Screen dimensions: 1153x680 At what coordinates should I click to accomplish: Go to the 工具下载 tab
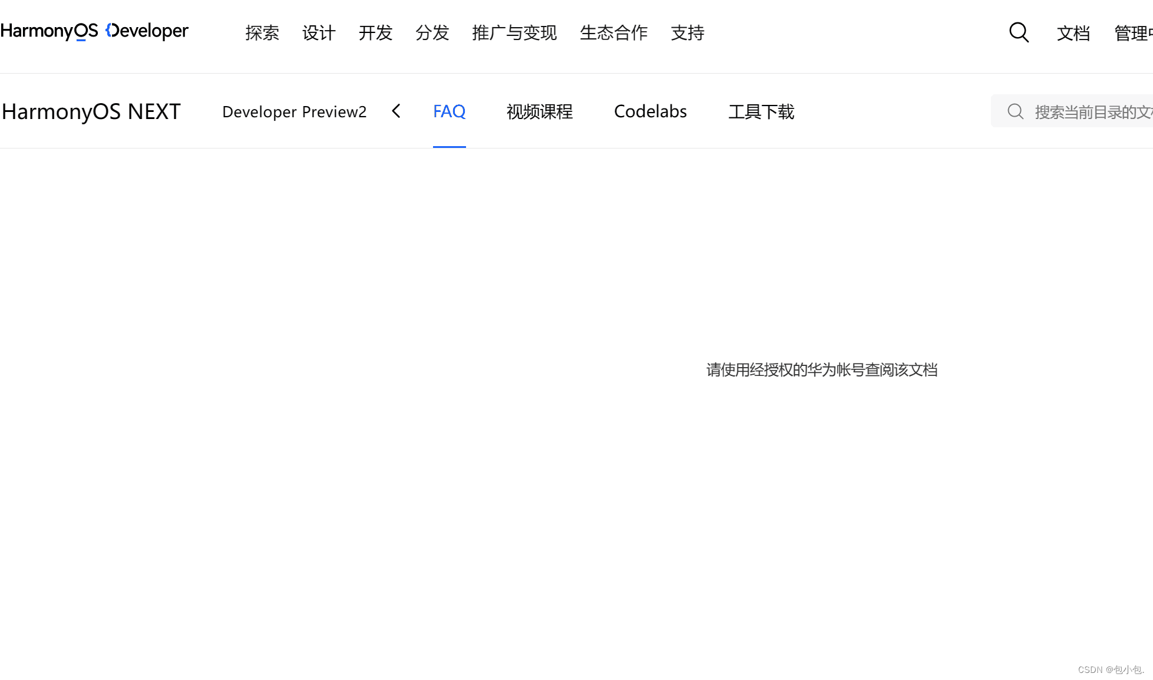761,111
